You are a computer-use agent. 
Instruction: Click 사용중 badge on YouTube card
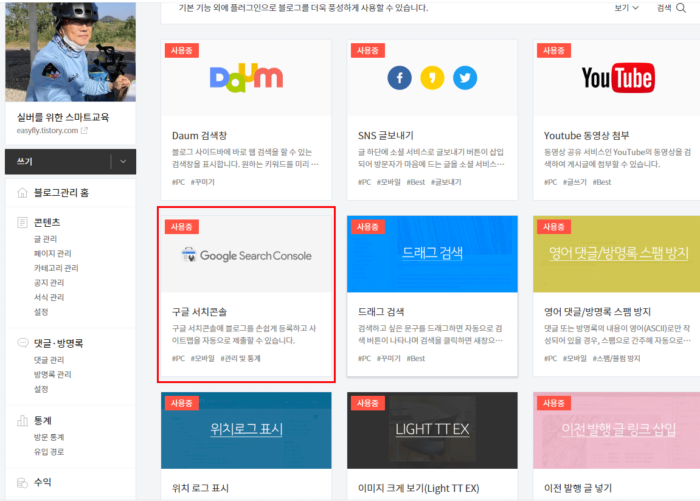pos(553,50)
